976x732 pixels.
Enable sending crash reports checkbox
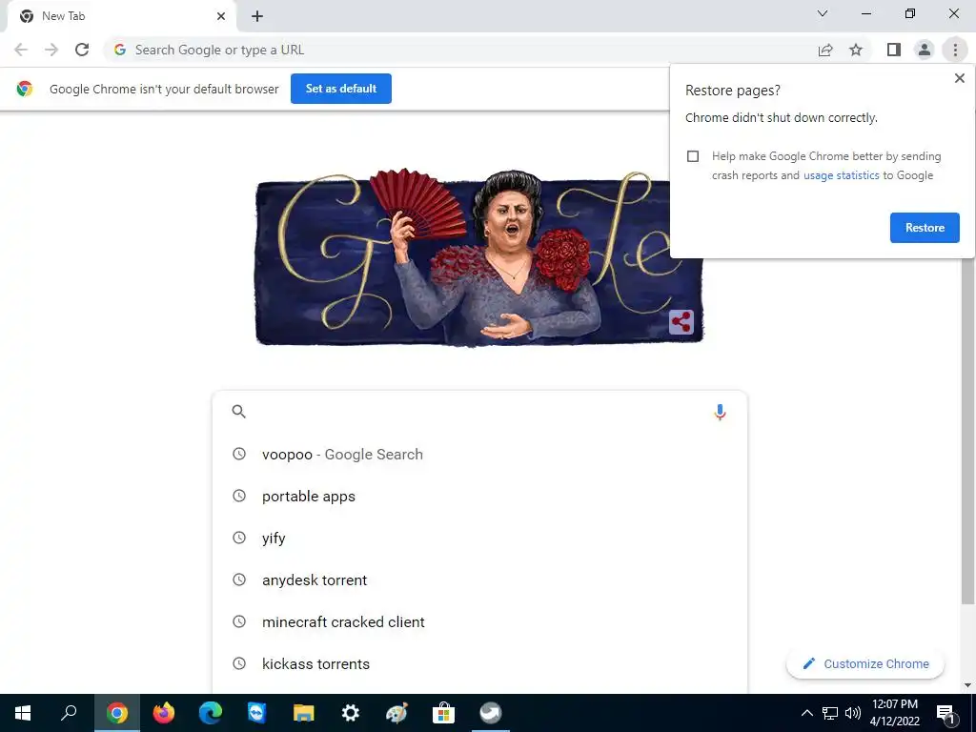tap(693, 156)
